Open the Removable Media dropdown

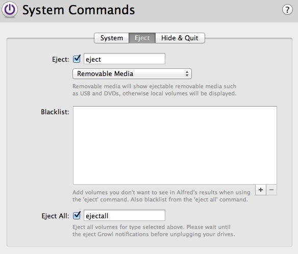[x=132, y=74]
